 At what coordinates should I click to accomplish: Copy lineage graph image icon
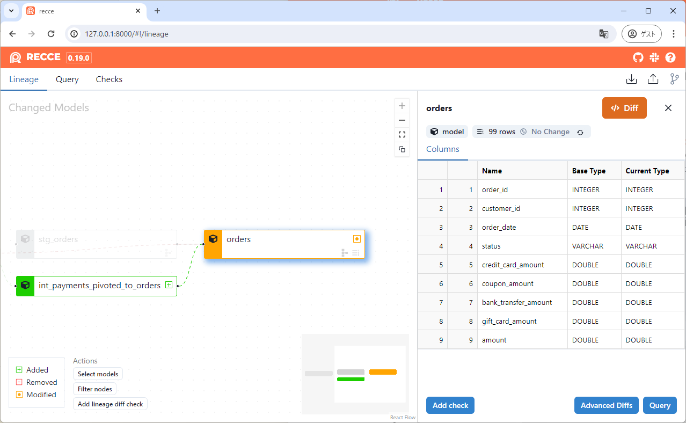(402, 149)
